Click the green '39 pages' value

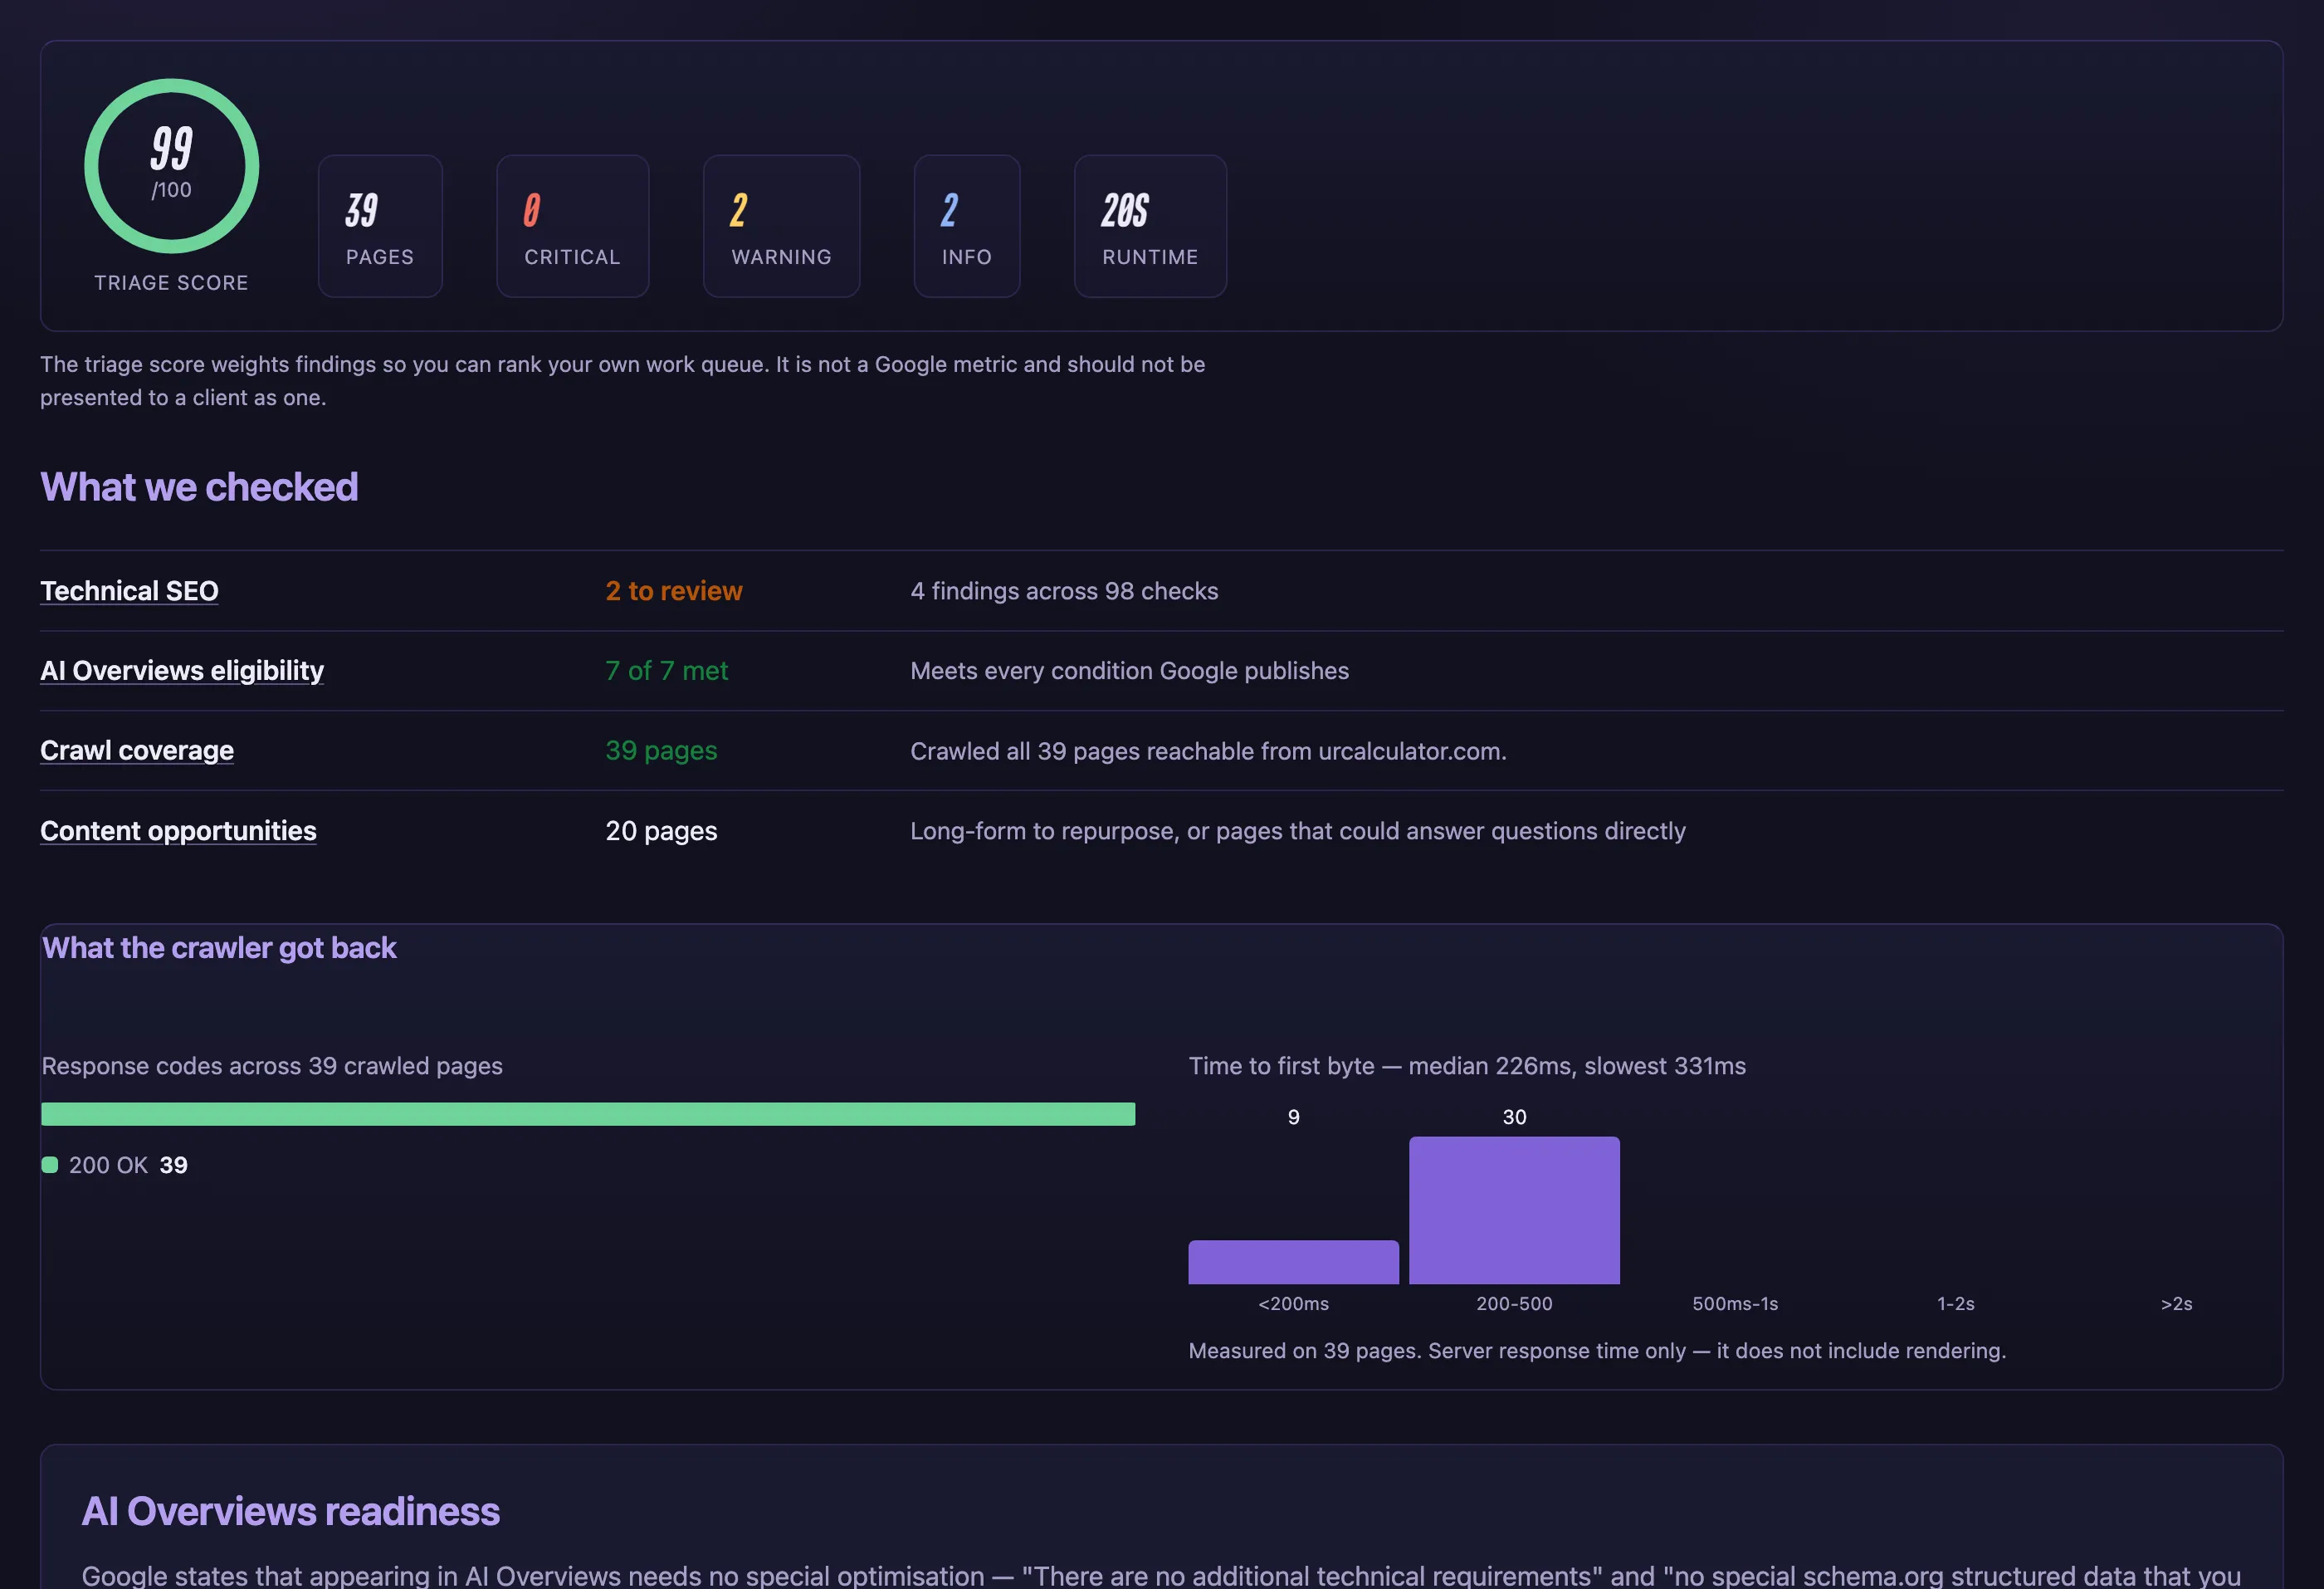[661, 751]
